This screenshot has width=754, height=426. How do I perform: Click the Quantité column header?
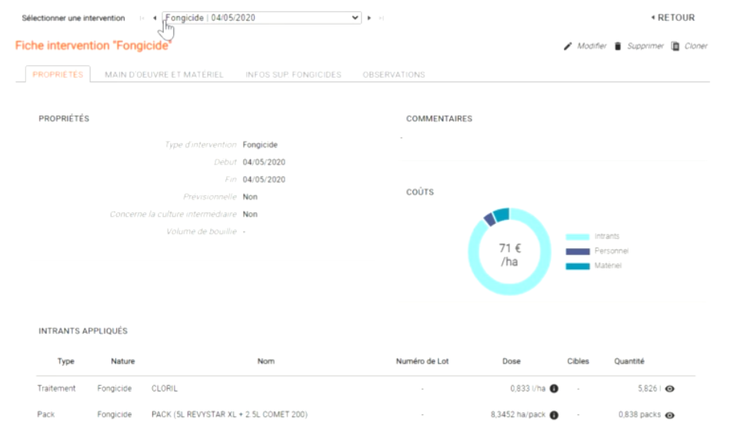click(x=629, y=361)
